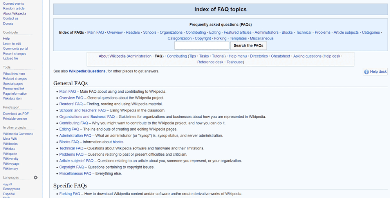This screenshot has width=390, height=198.
Task: Open Technical link in the navbox
Action: coord(304,32)
